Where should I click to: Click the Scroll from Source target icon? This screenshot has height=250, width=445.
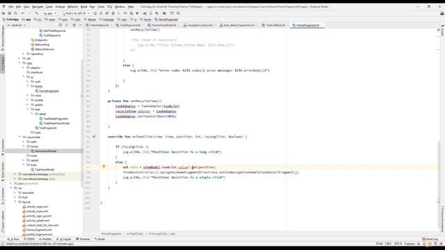click(60, 25)
